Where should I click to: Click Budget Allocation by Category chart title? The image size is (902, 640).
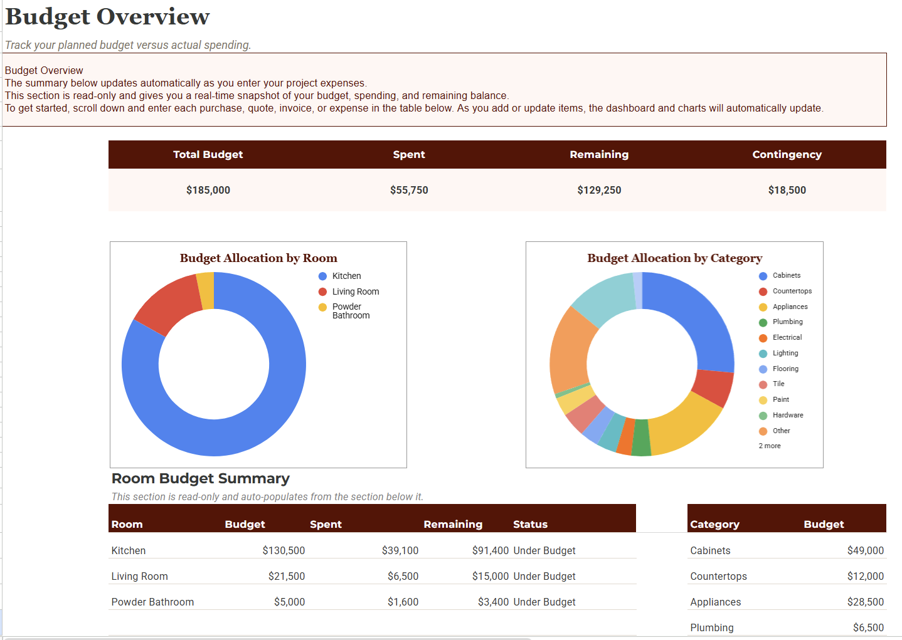(x=675, y=258)
